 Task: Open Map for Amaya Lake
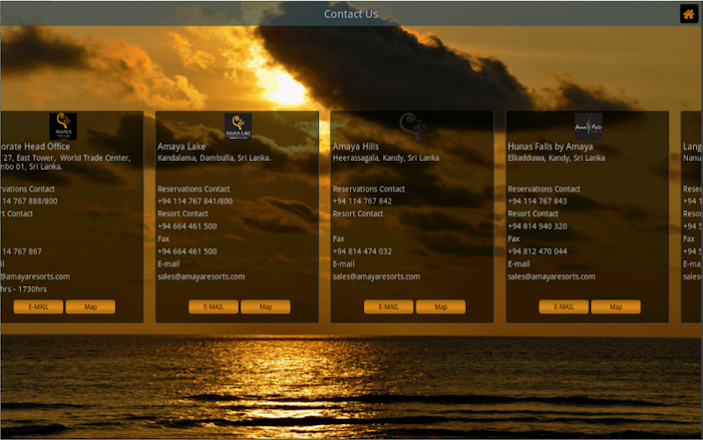(x=265, y=307)
